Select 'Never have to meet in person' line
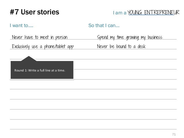184x138 pixels. pos(40,37)
